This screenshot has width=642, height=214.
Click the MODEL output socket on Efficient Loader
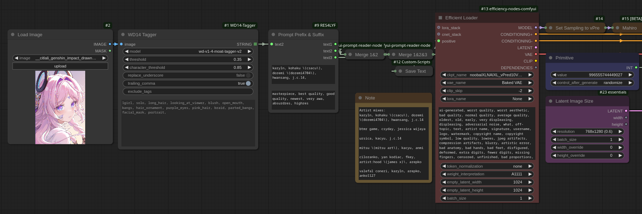click(536, 27)
